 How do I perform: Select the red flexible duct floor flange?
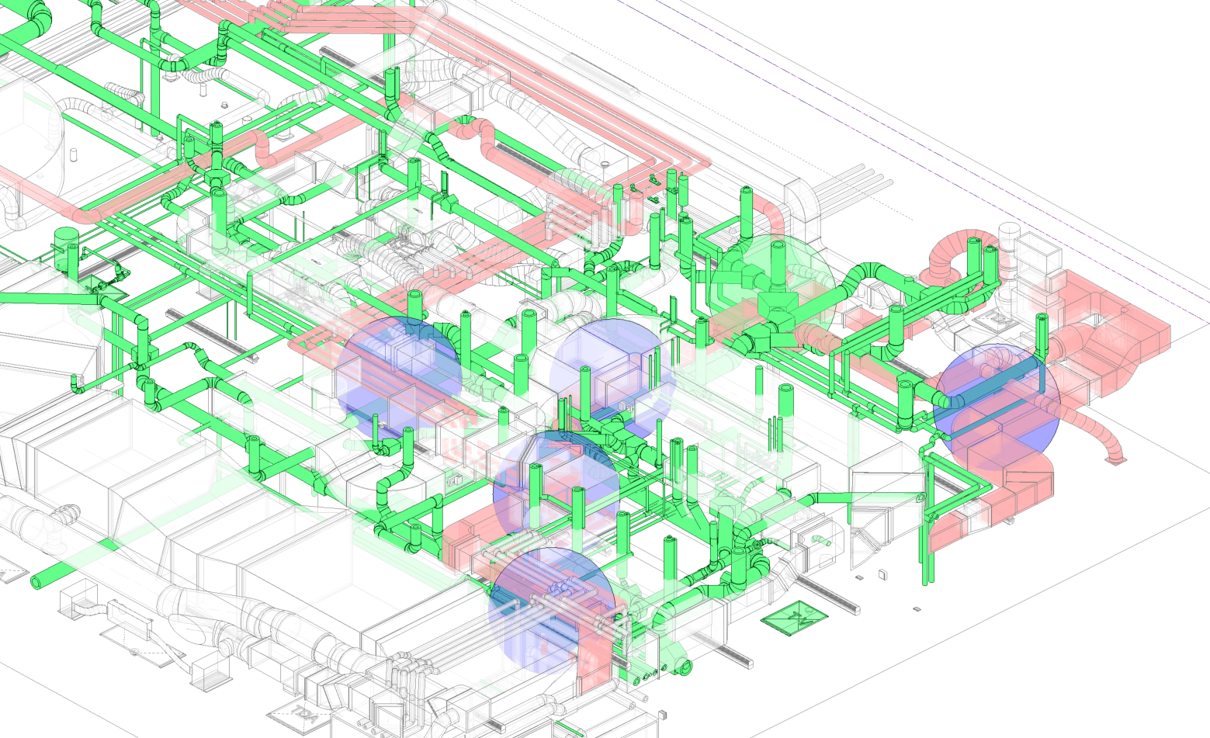[x=1115, y=461]
